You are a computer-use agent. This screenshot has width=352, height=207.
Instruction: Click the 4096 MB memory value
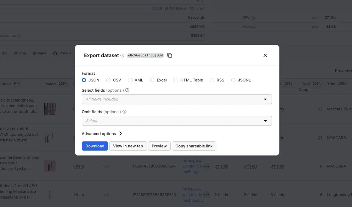[197, 26]
